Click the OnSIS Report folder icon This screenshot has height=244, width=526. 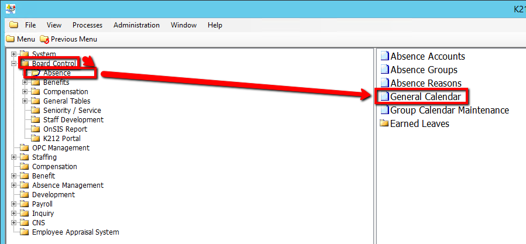(x=35, y=129)
